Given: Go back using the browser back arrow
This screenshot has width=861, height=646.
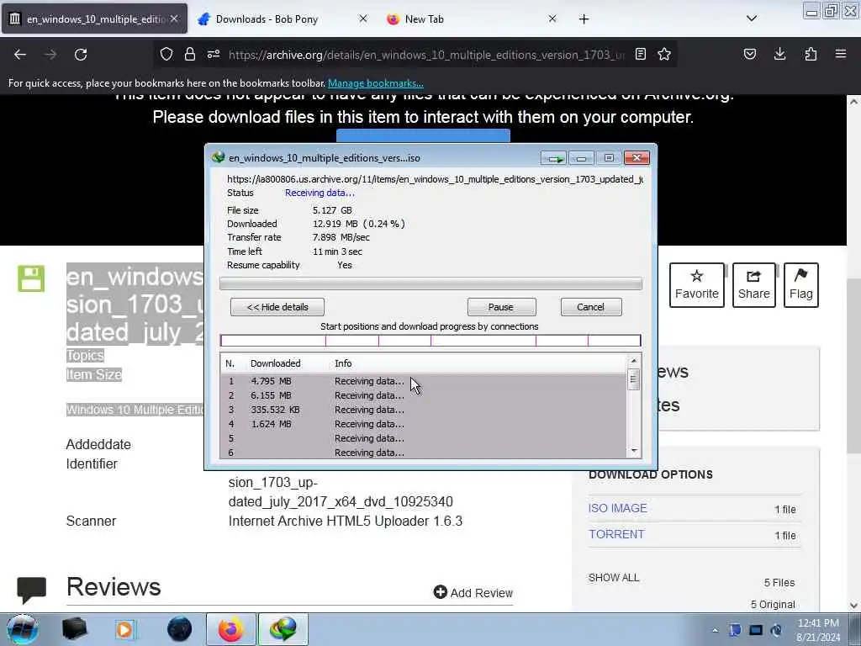Looking at the screenshot, I should (x=20, y=55).
